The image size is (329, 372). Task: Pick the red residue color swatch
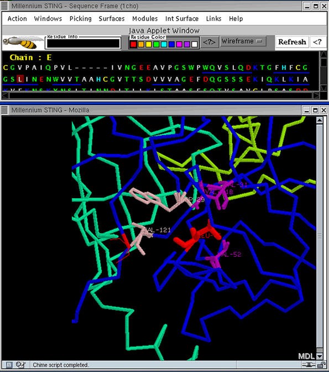(133, 44)
